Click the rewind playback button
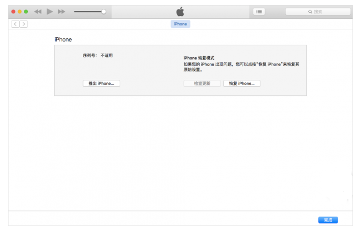The height and width of the screenshot is (231, 361). [x=38, y=11]
